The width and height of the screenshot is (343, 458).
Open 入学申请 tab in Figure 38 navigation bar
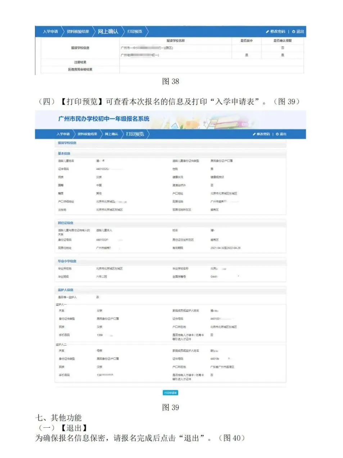click(50, 32)
